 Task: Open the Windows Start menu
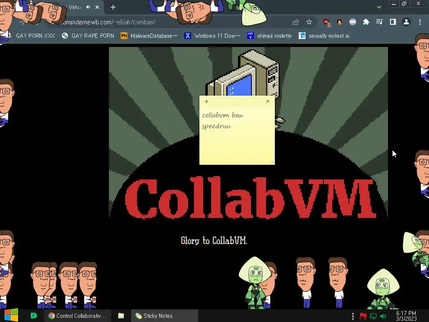[11, 315]
